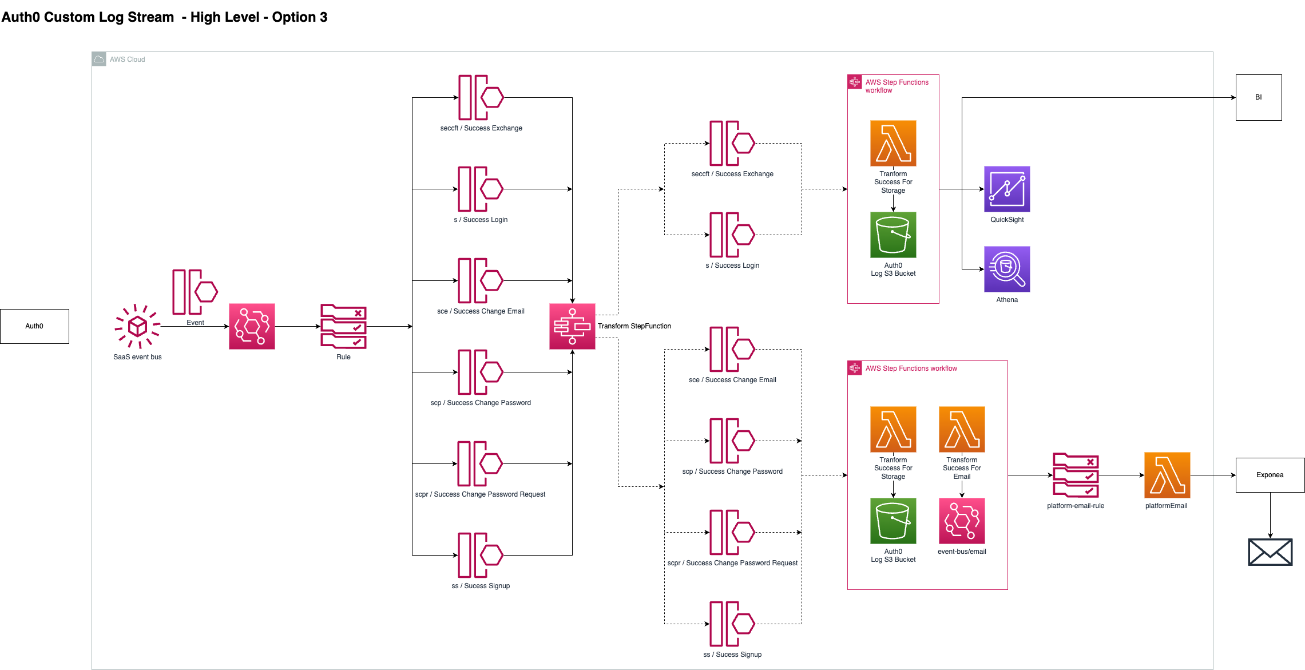
Task: Click the Auth0 box
Action: [34, 326]
